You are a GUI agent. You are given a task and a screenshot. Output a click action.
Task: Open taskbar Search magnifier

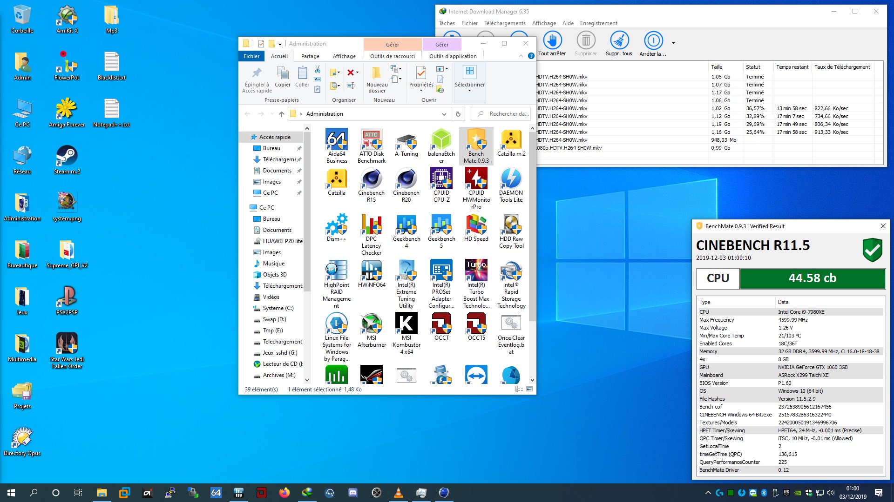click(34, 493)
